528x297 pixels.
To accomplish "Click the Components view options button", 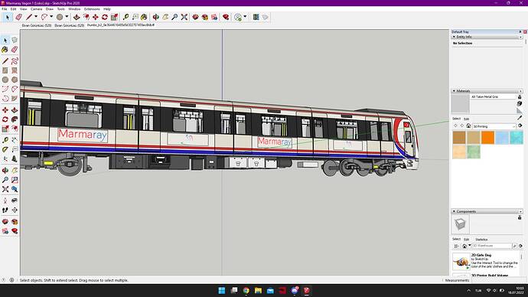I will click(457, 246).
